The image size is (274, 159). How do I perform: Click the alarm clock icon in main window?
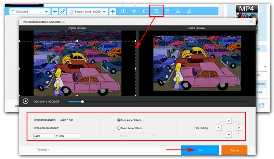tap(261, 105)
